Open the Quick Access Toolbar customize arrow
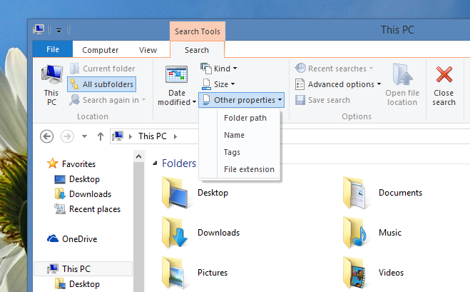 click(58, 30)
